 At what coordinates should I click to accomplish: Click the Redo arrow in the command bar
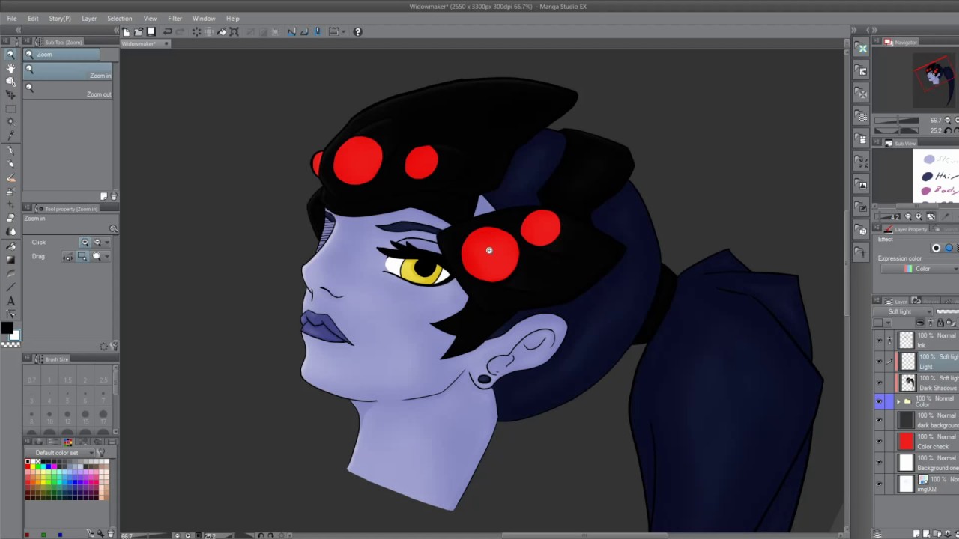(180, 31)
